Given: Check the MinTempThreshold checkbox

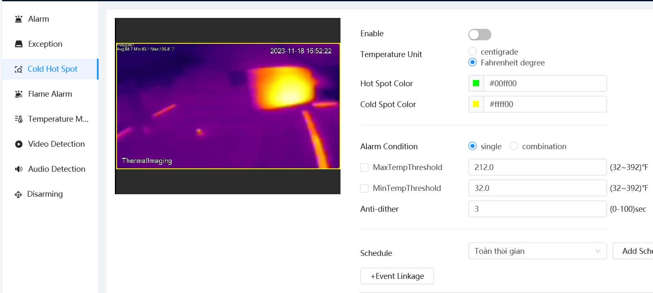Looking at the screenshot, I should tap(364, 188).
